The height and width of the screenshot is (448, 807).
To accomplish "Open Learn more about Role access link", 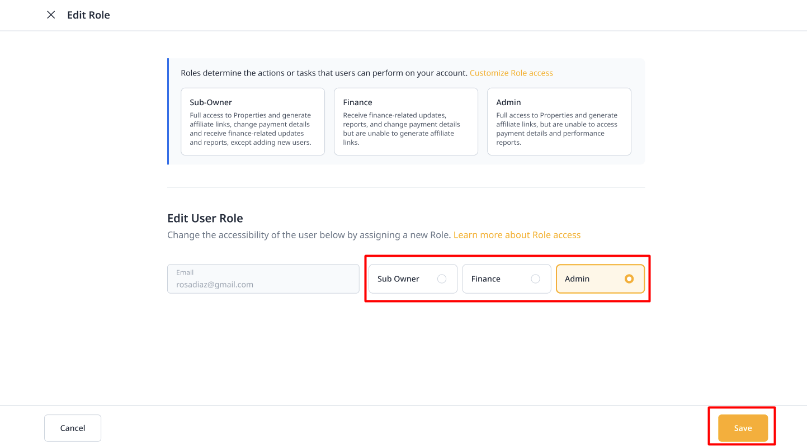I will coord(517,235).
